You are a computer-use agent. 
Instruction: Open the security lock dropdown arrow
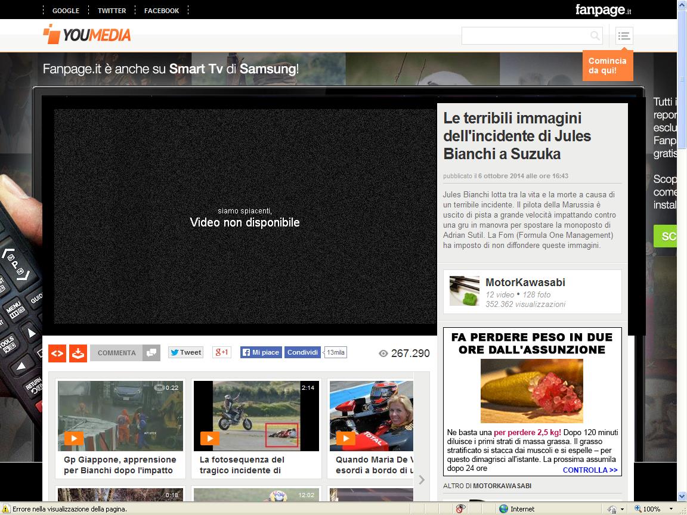point(622,509)
